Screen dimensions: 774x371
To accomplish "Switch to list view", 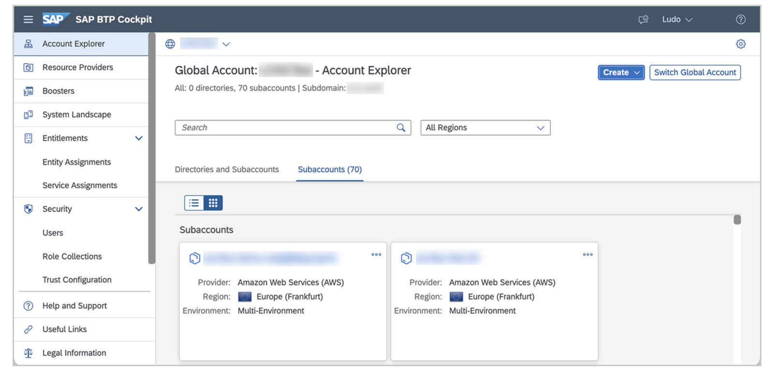I will (194, 203).
